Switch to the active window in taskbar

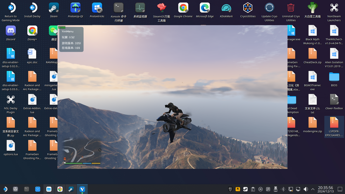82,189
